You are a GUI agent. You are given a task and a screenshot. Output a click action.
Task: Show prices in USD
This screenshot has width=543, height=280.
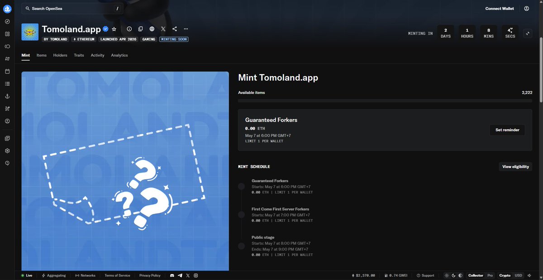[518, 275]
